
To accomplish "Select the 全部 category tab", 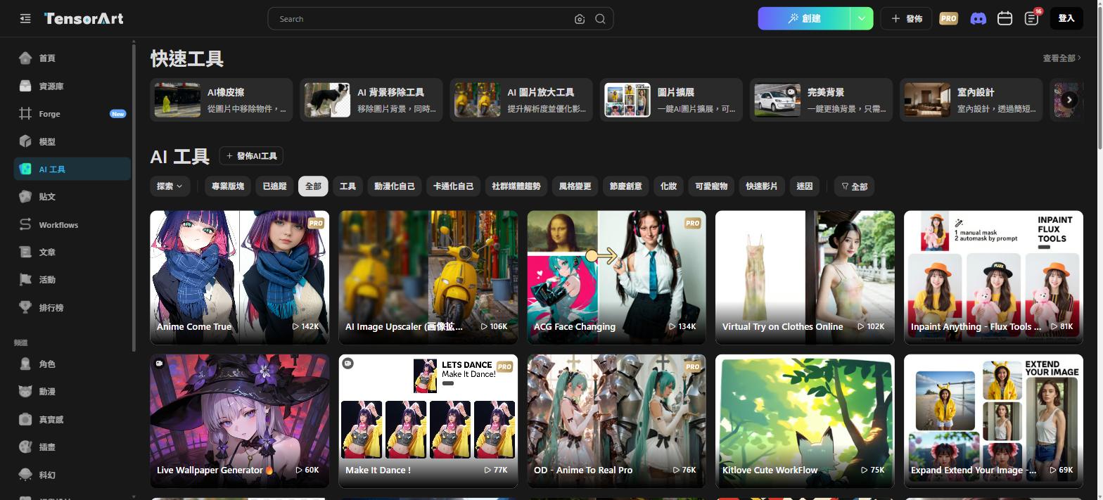I will click(x=313, y=186).
